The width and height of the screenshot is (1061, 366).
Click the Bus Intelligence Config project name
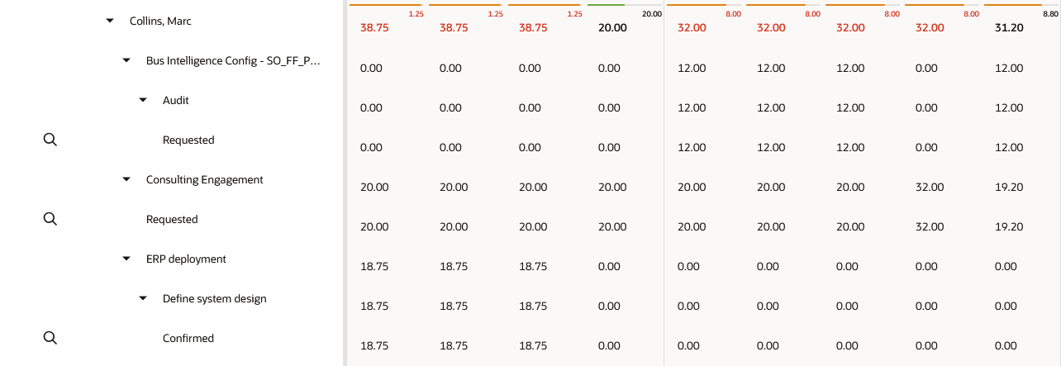pos(232,60)
